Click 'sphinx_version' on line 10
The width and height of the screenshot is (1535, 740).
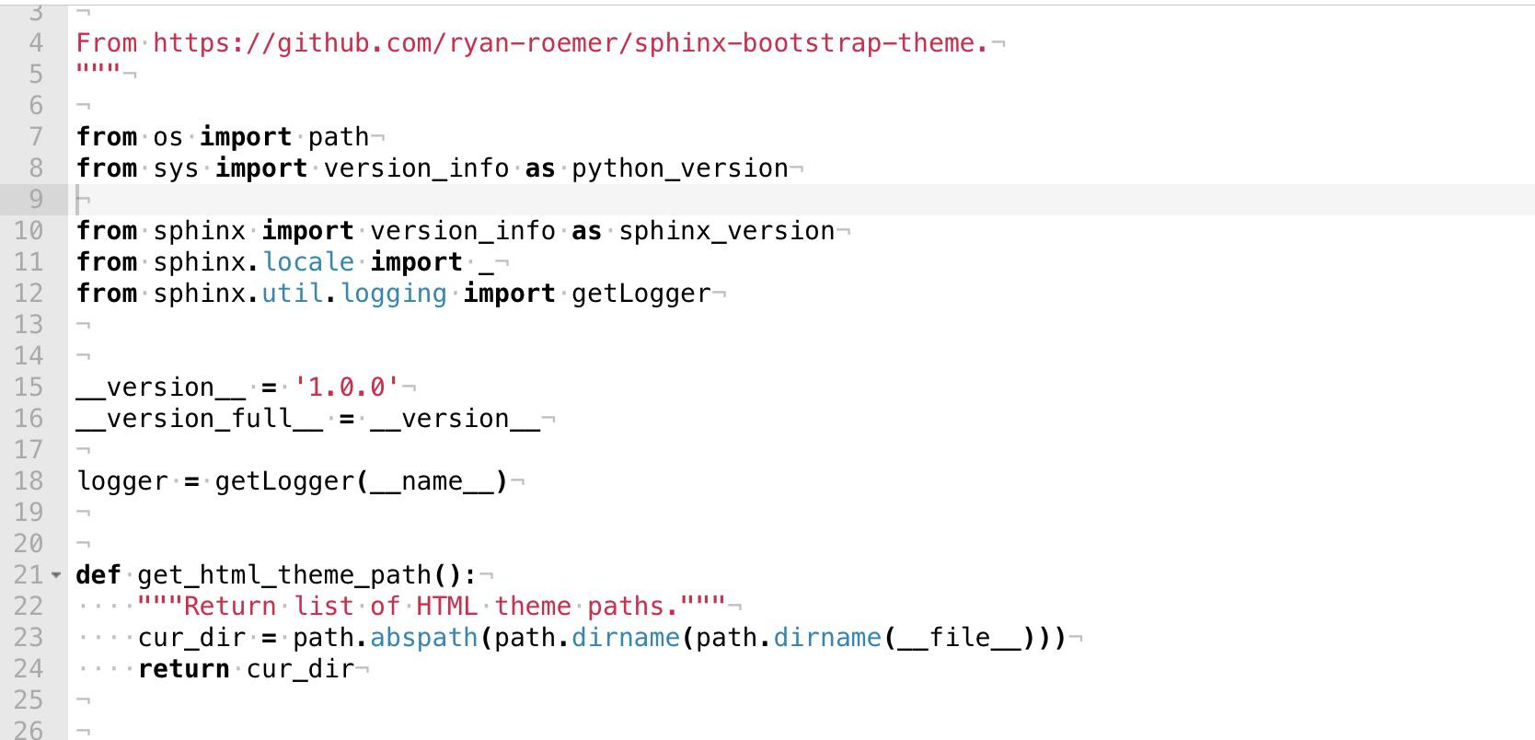[x=727, y=231]
